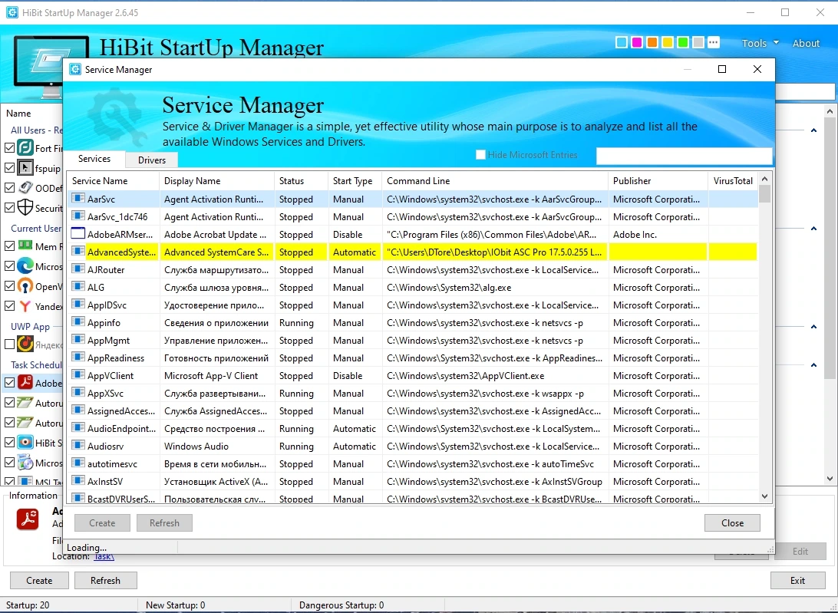Viewport: 838px width, 613px height.
Task: Uncheck the Mem Reduct startup entry
Action: tap(10, 246)
